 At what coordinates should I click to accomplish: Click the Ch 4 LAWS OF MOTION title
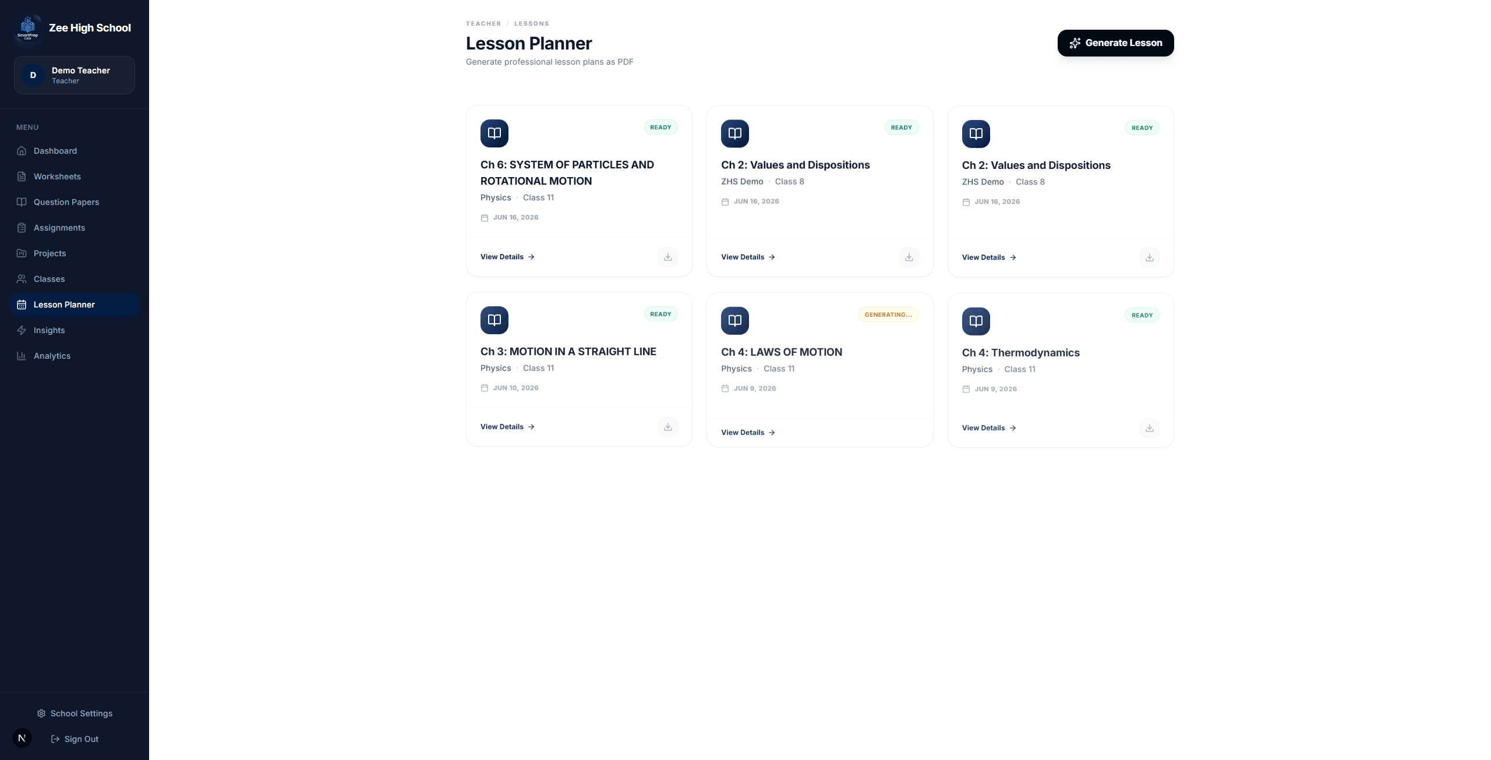tap(782, 352)
